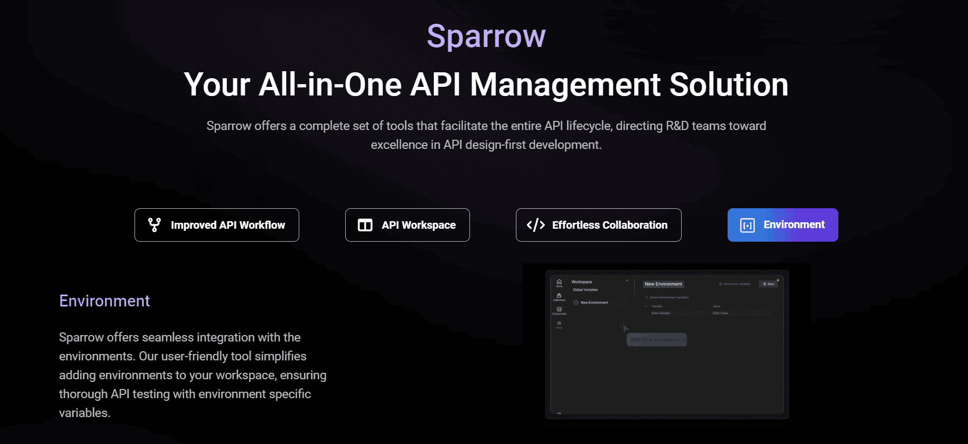Select Global Variables in the preview workspace list

(586, 290)
